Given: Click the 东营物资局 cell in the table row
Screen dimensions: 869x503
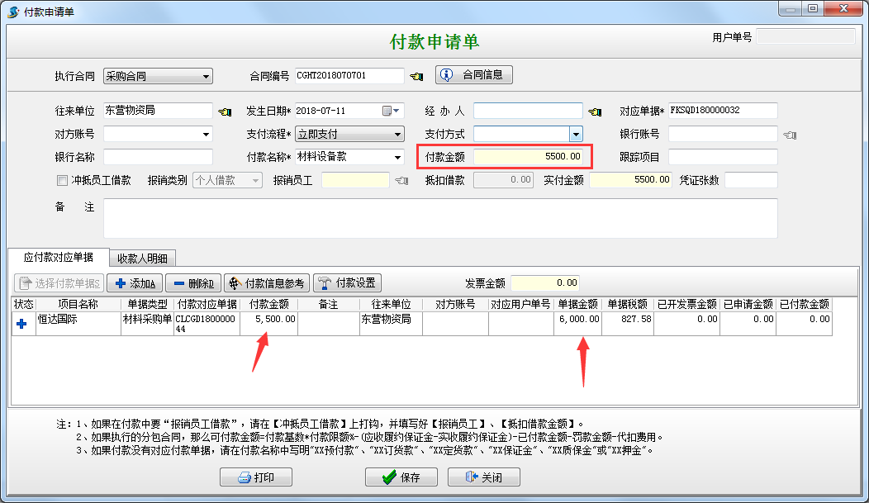Looking at the screenshot, I should [x=391, y=324].
